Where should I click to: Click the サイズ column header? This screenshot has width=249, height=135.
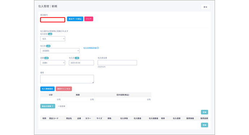[x=99, y=118]
